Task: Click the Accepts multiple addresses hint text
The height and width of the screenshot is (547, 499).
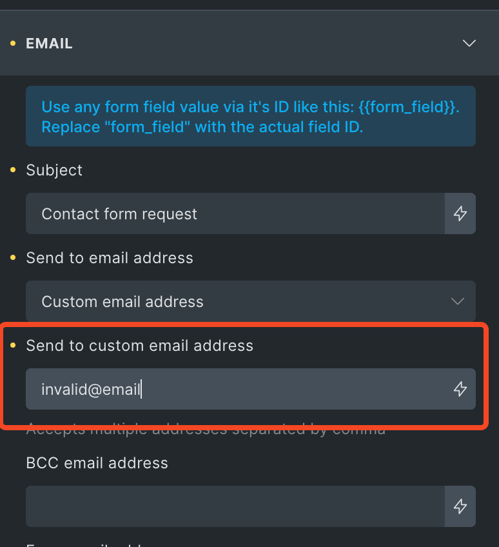Action: (x=206, y=430)
